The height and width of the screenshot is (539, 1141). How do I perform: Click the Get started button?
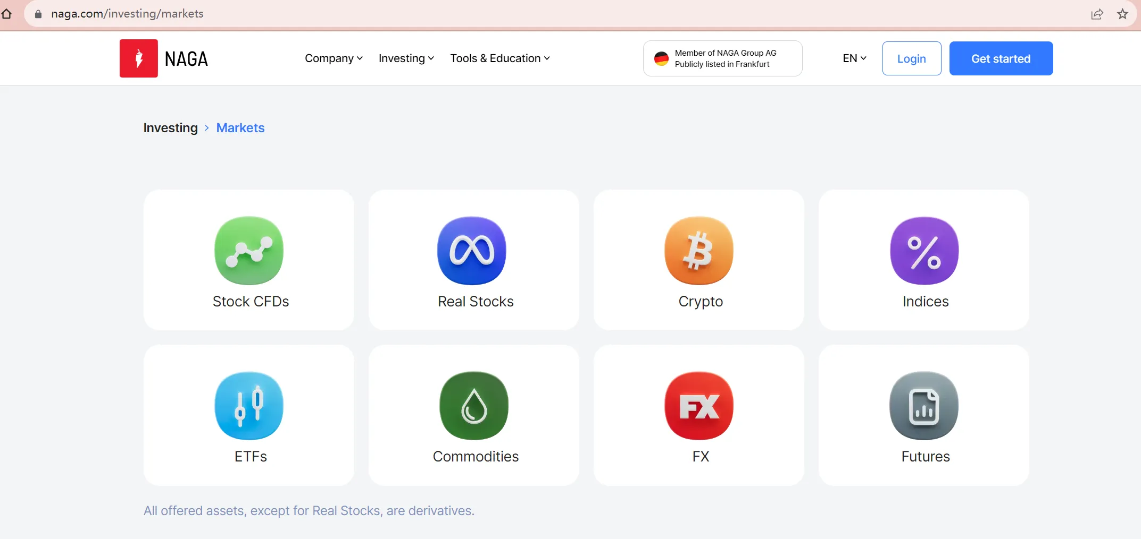pyautogui.click(x=1001, y=58)
